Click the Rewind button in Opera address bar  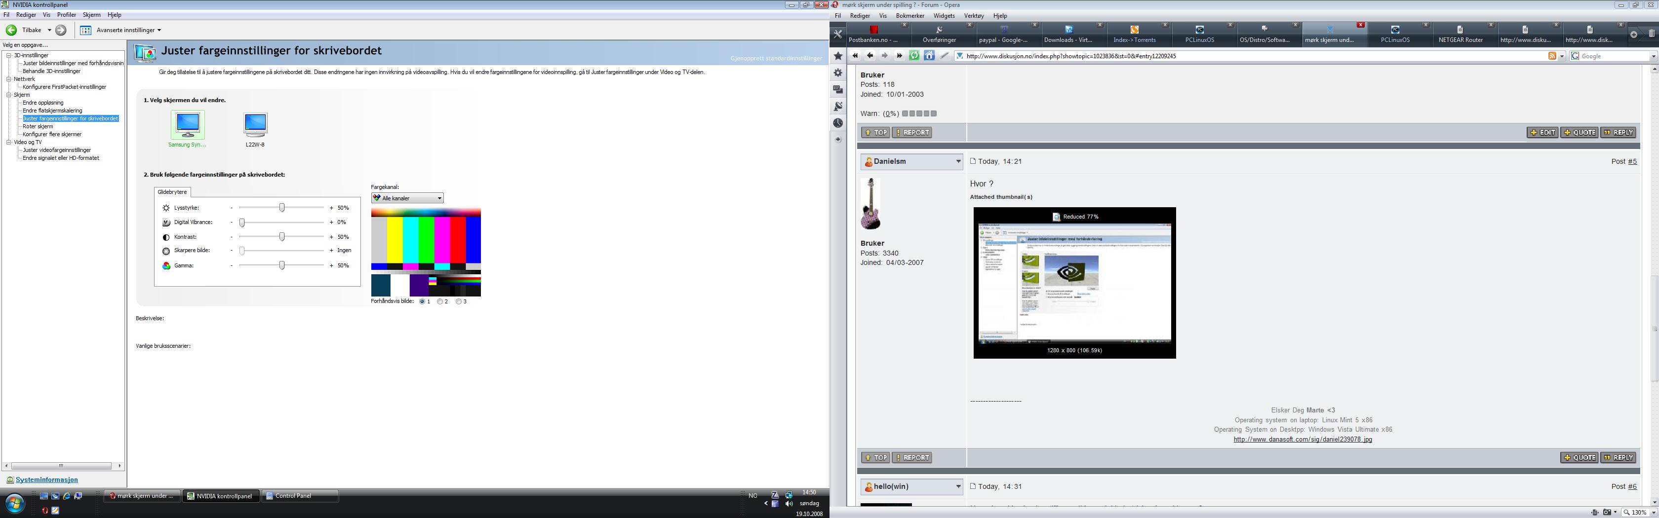[x=855, y=56]
